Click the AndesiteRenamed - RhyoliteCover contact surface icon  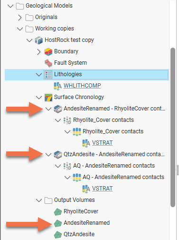pos(58,109)
